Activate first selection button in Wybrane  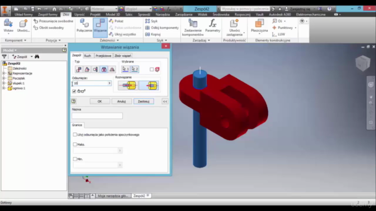[x=126, y=69]
